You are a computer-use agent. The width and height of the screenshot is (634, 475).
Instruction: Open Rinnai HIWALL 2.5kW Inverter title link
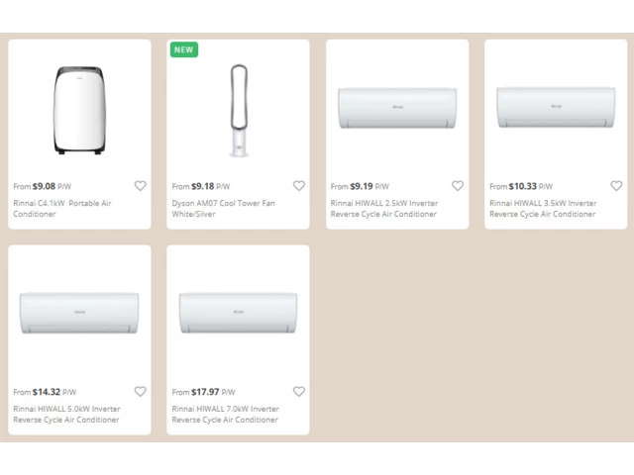[384, 209]
